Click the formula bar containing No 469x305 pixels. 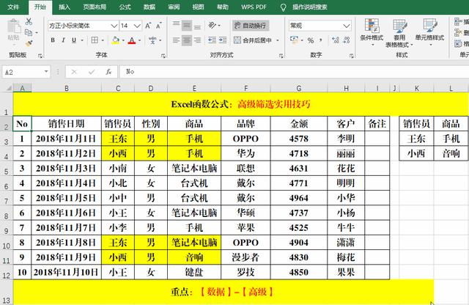tap(295, 72)
